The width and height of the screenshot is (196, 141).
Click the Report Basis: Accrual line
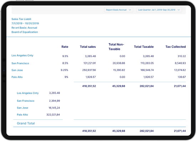pyautogui.click(x=24, y=28)
